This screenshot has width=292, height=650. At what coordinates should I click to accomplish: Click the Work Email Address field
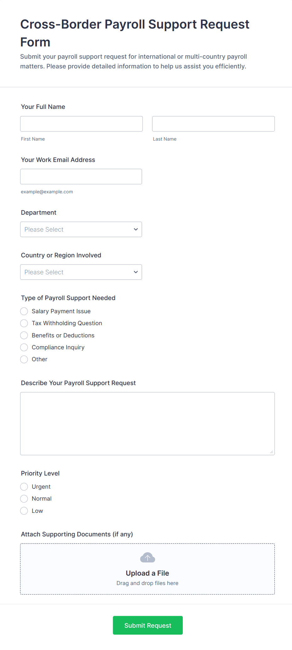click(x=81, y=176)
